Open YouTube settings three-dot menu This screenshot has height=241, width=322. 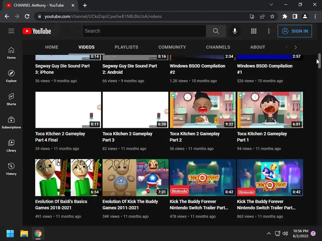[x=269, y=31]
